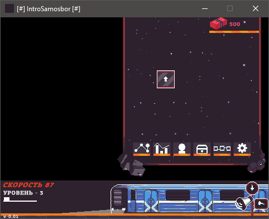The image size is (269, 219).
Task: Click the round down-arrow button
Action: (252, 188)
